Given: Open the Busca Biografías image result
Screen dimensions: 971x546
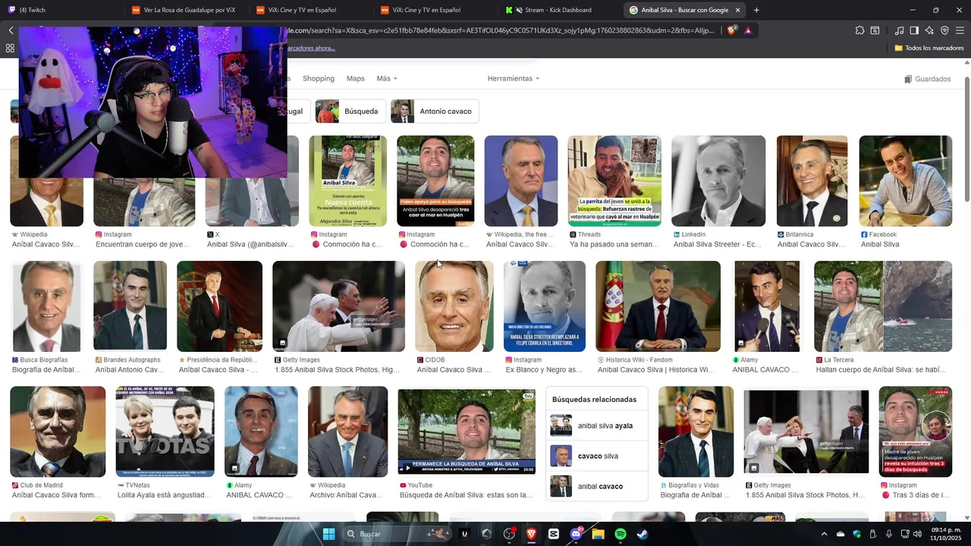Looking at the screenshot, I should tap(46, 306).
